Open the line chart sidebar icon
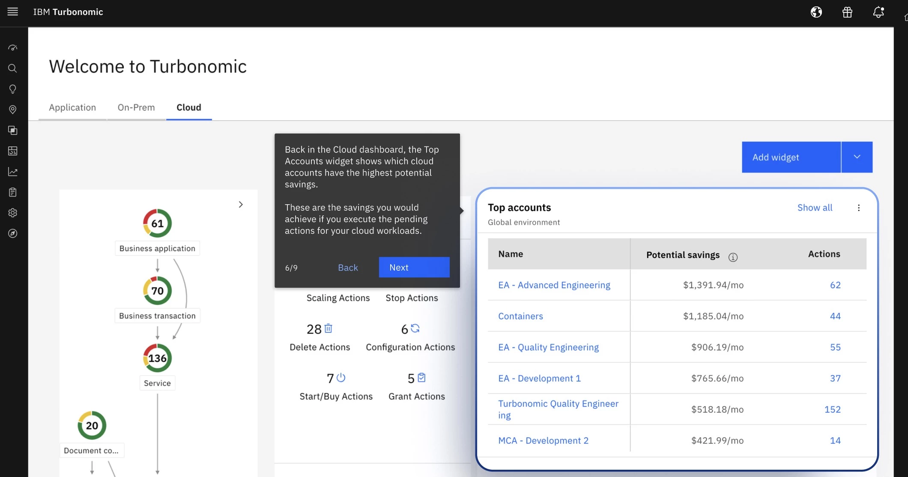 13,172
